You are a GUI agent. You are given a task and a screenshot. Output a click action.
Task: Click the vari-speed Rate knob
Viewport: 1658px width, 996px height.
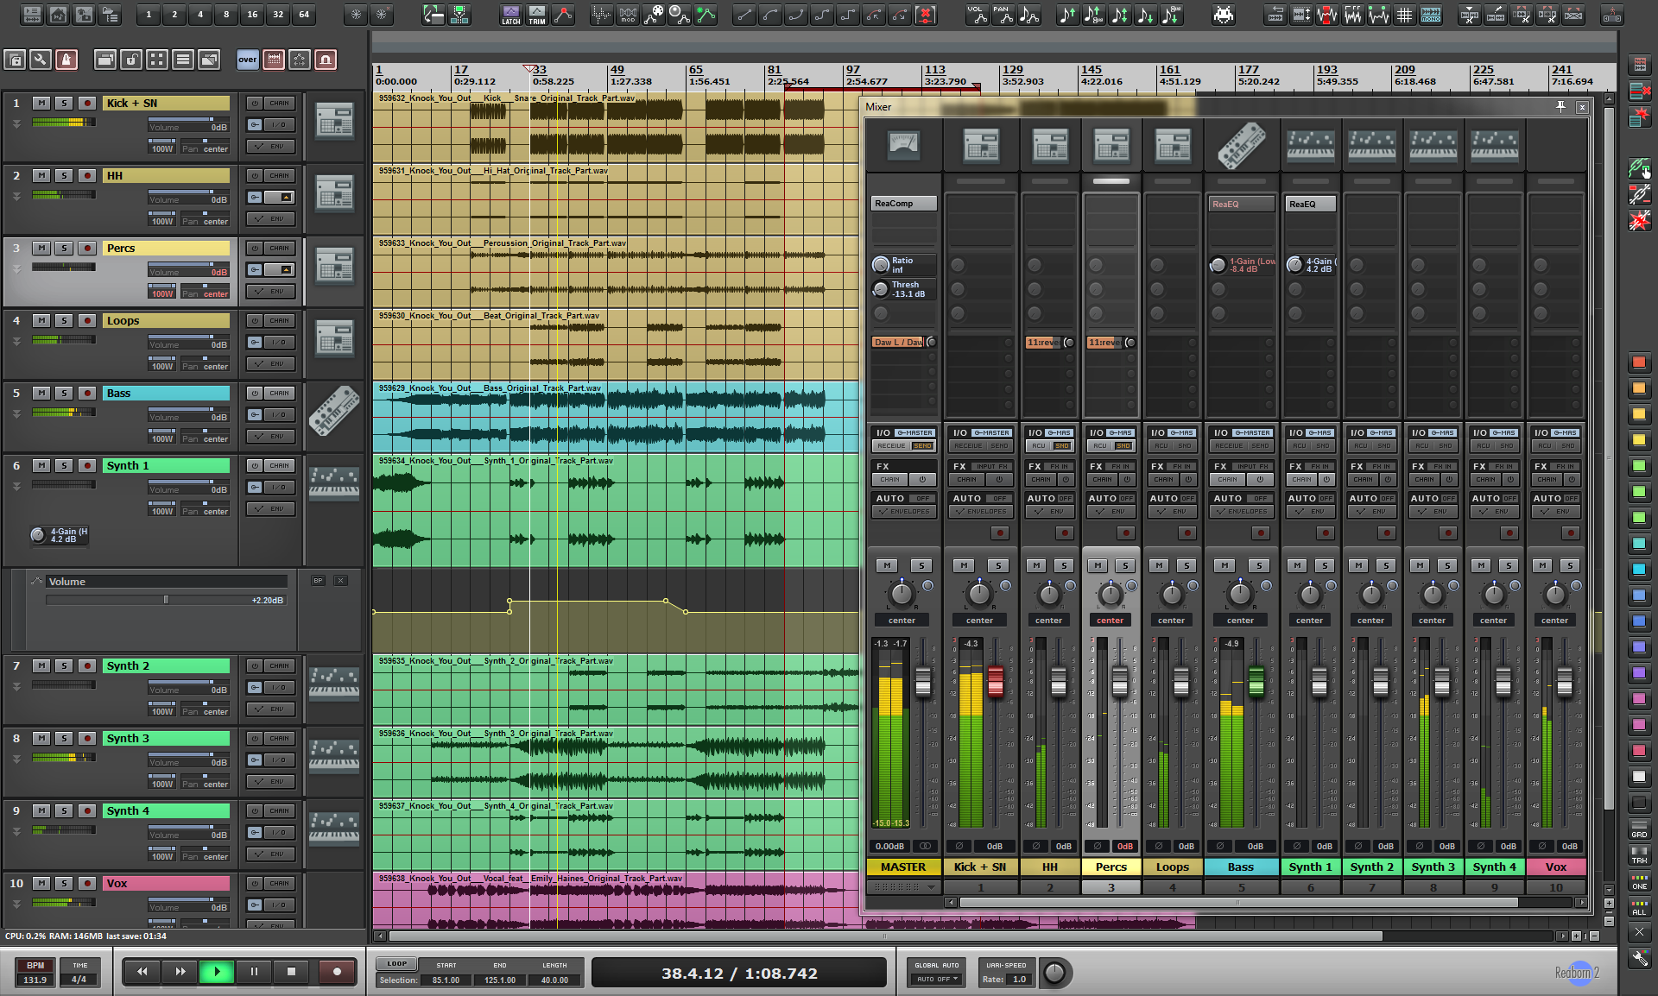point(1054,973)
